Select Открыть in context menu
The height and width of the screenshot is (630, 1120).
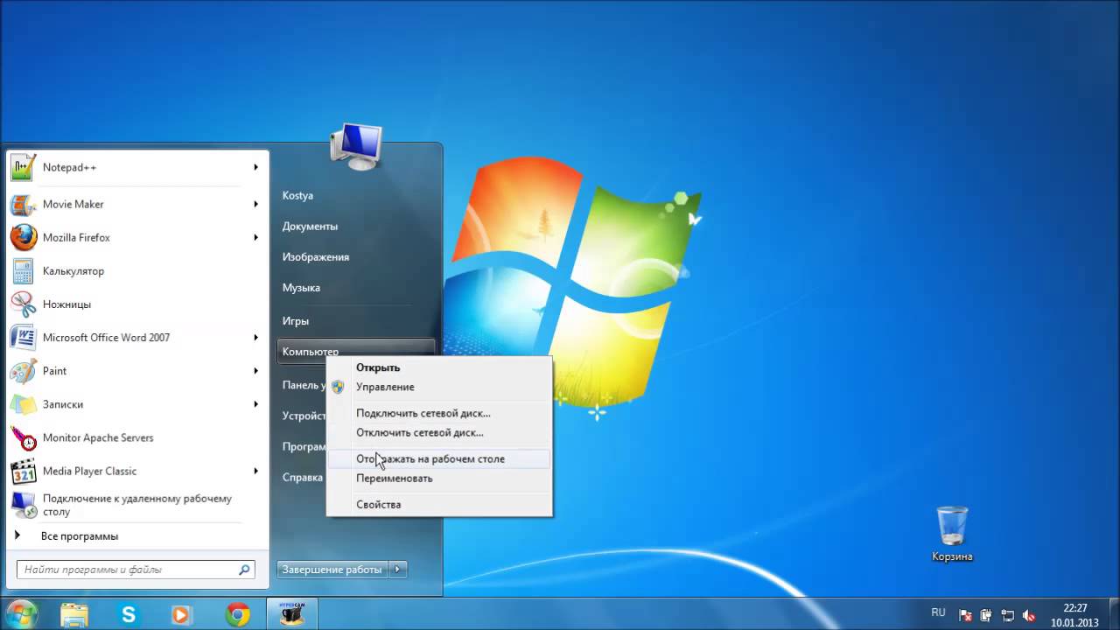pyautogui.click(x=439, y=367)
